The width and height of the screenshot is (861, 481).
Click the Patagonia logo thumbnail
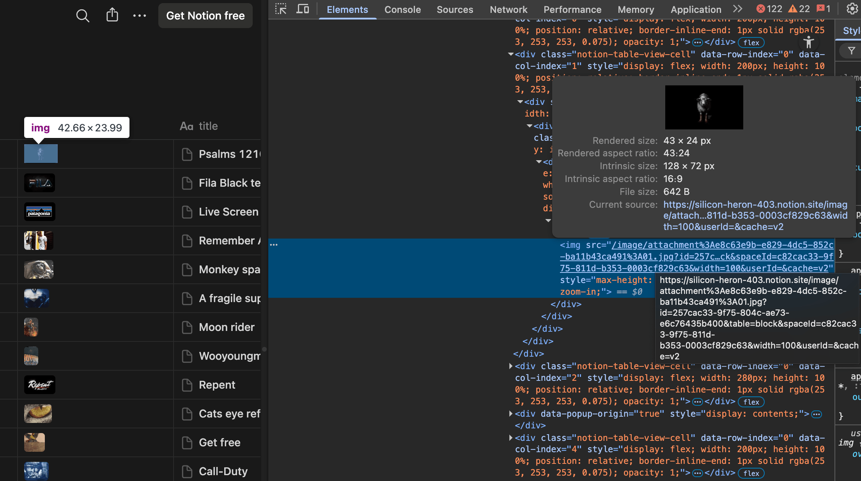tap(39, 212)
